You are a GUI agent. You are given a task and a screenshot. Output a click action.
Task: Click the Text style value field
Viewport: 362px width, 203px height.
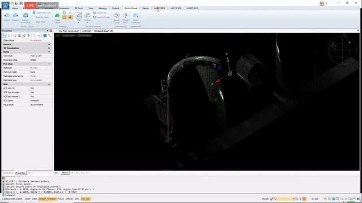pyautogui.click(x=40, y=56)
